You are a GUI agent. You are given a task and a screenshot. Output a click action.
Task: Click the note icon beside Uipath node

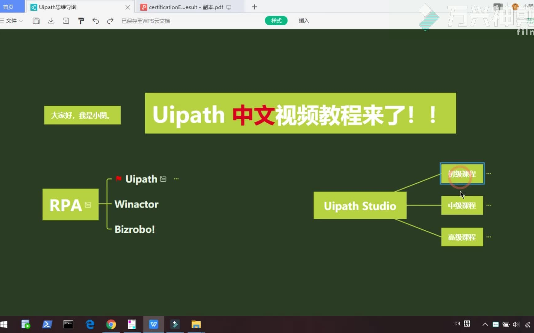(x=163, y=179)
